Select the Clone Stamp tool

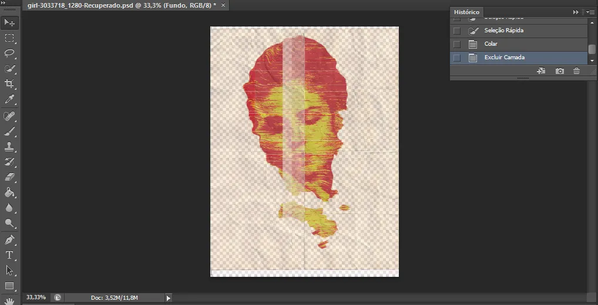click(x=9, y=147)
